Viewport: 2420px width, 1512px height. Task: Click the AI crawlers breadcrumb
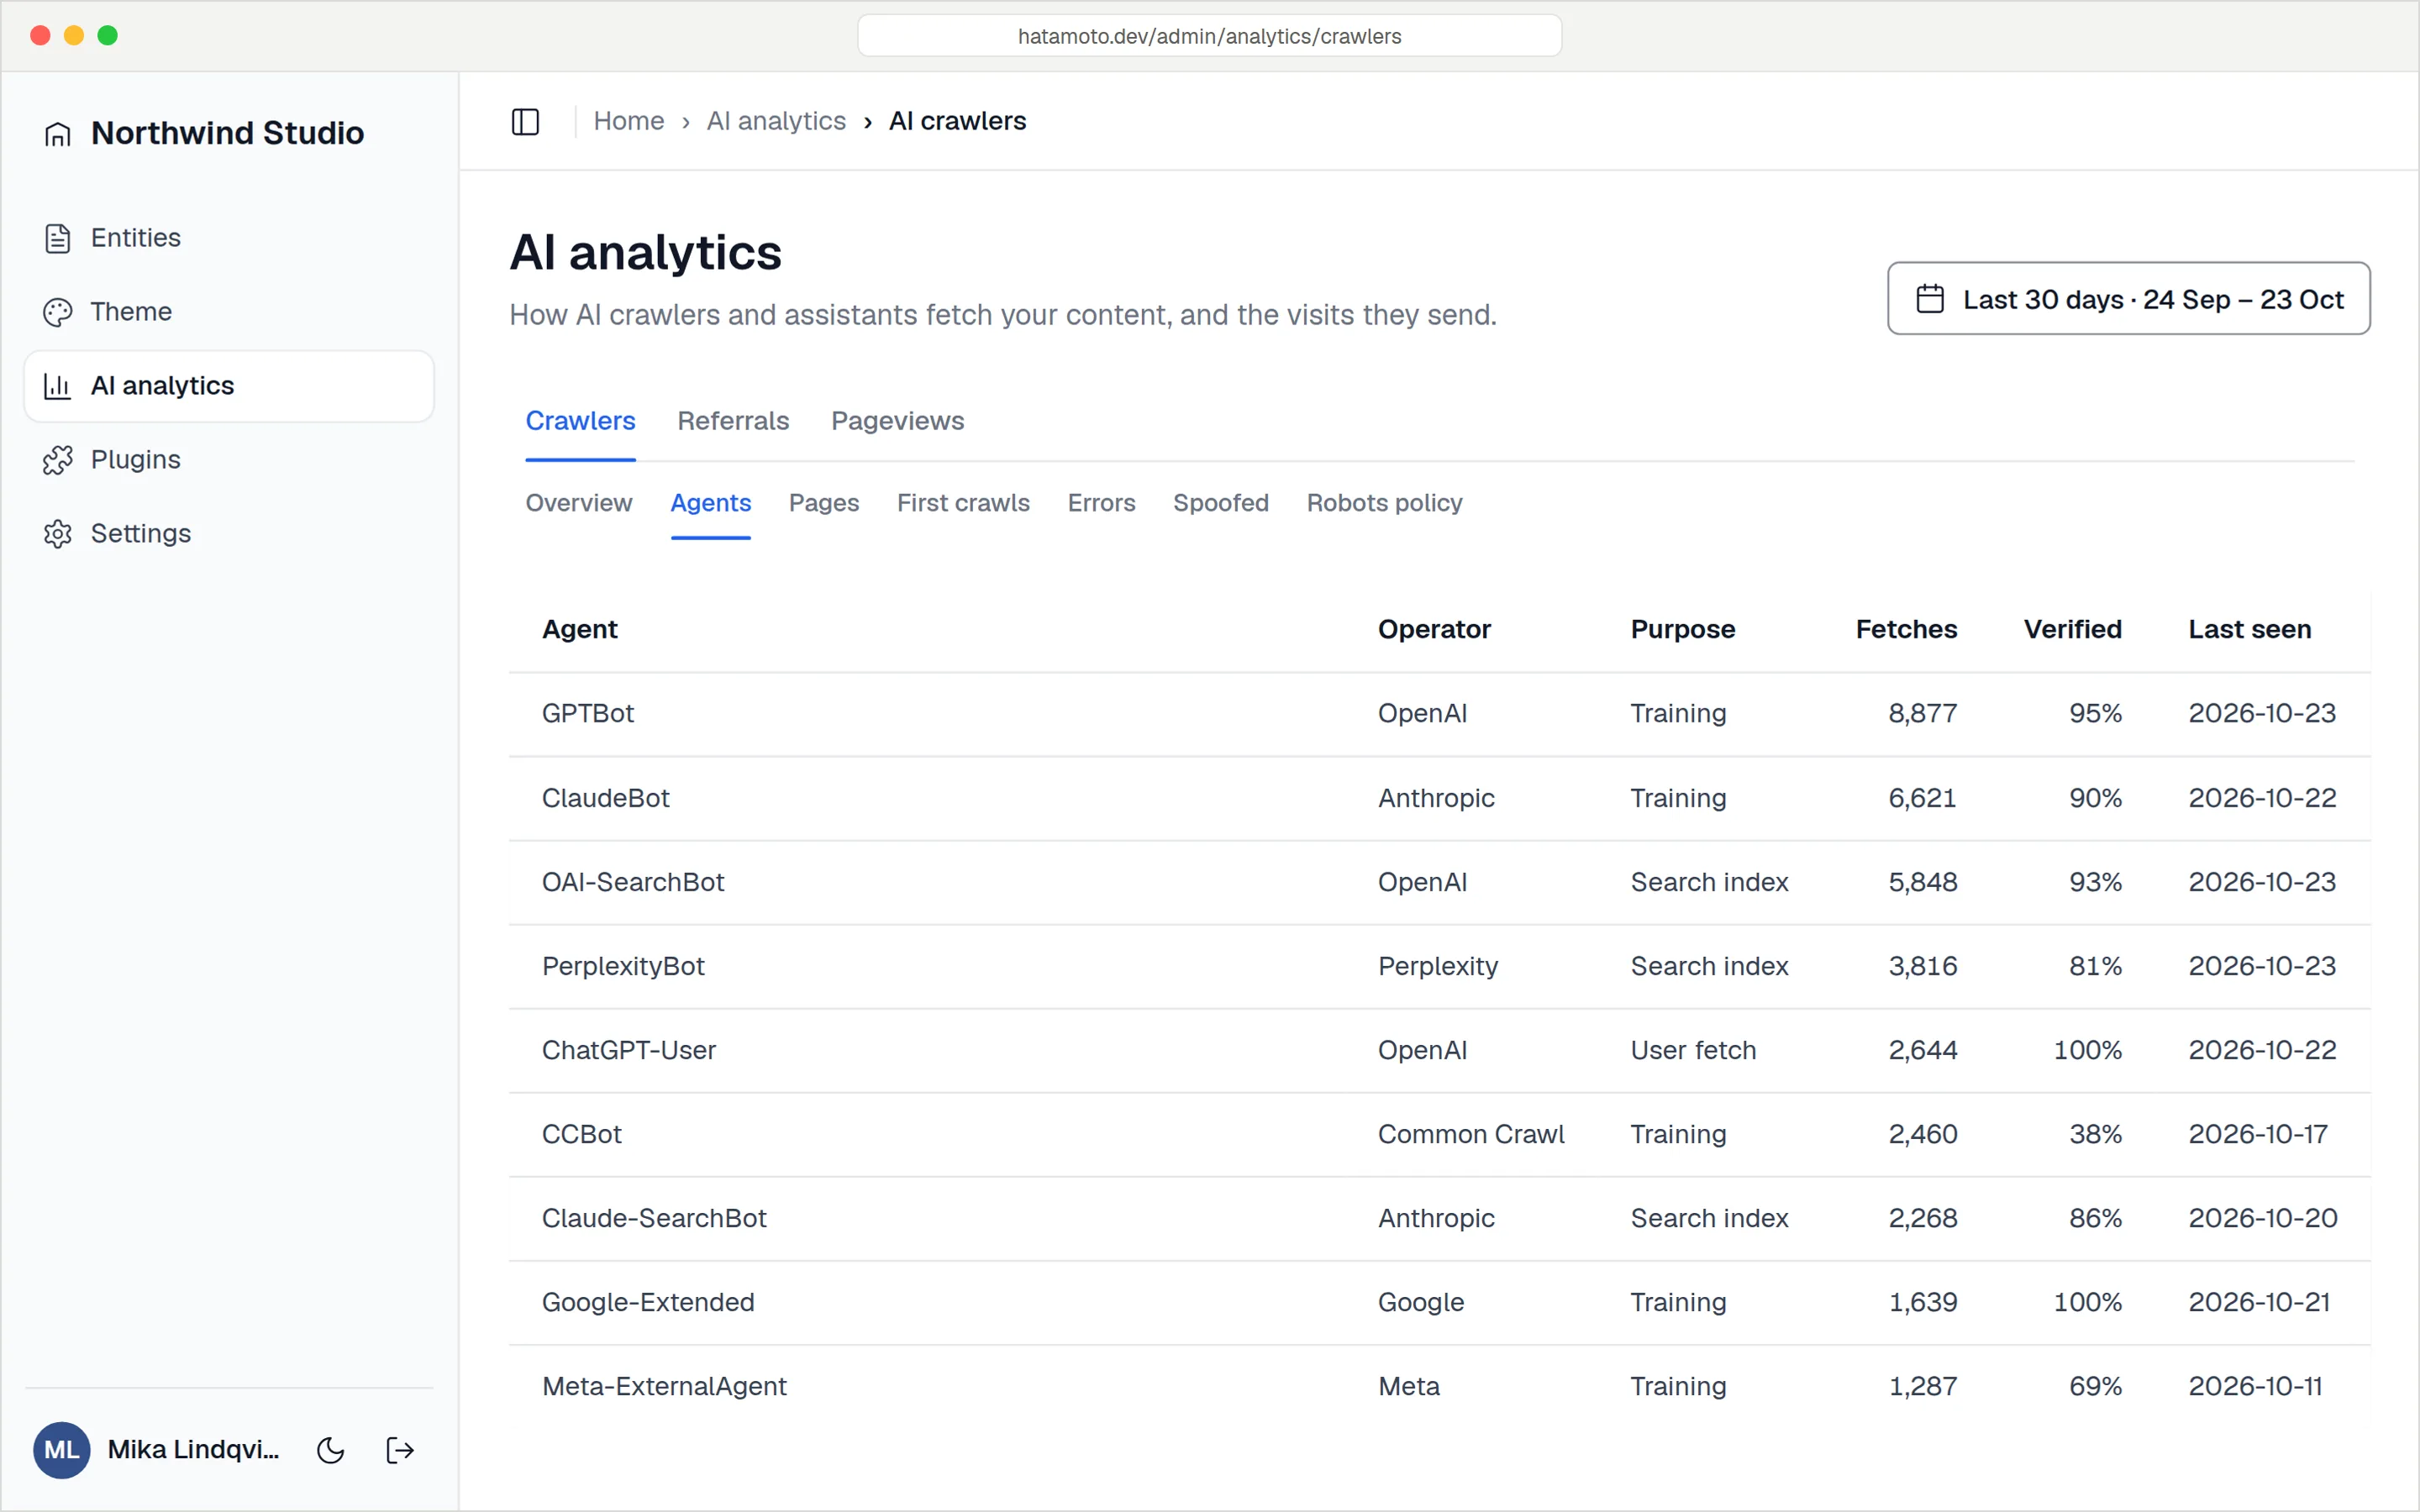click(x=957, y=121)
